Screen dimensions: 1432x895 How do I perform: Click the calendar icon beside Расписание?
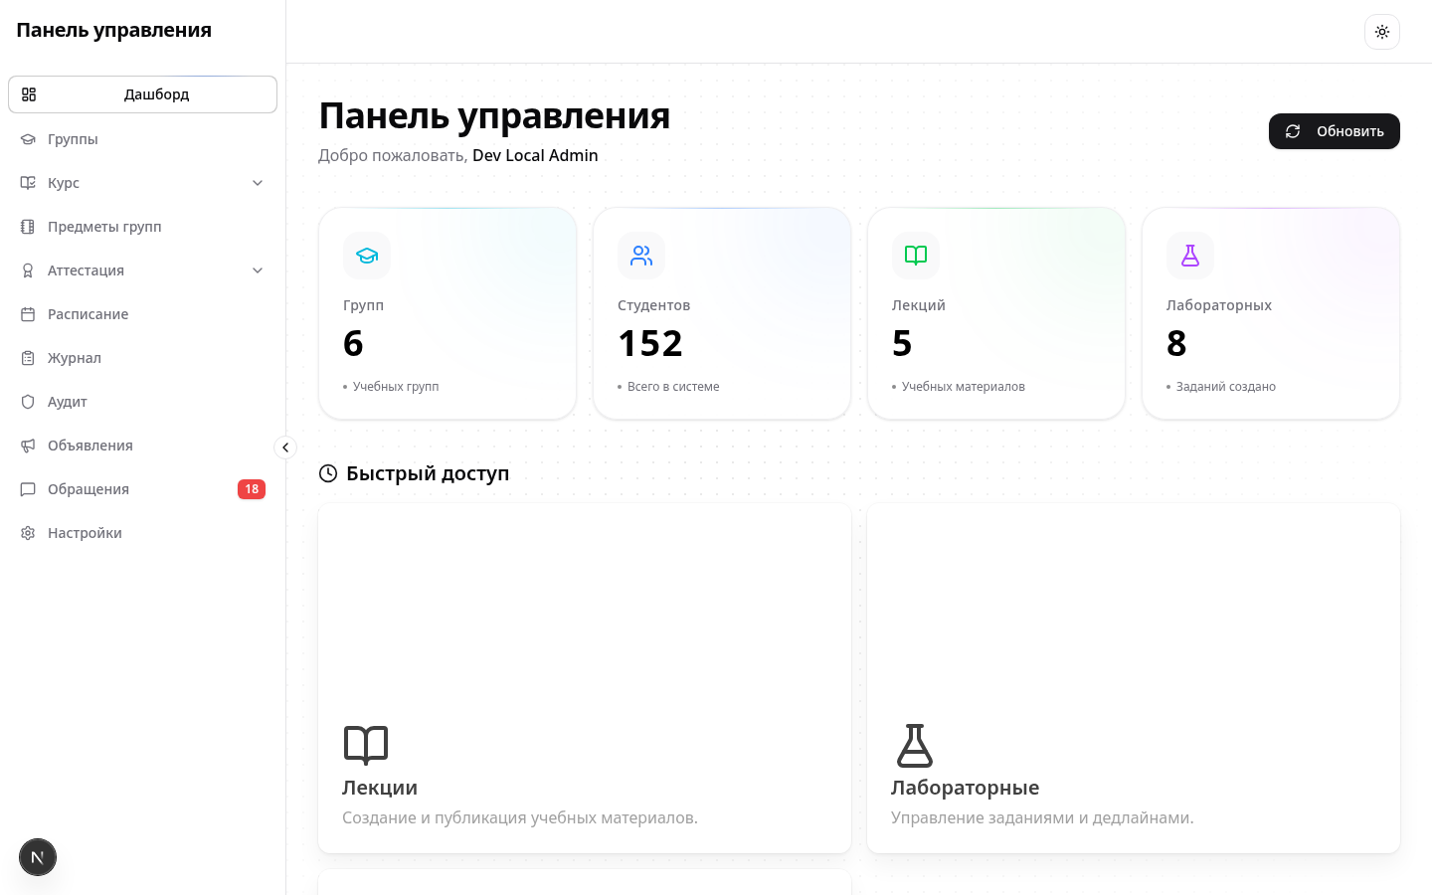[x=28, y=314]
